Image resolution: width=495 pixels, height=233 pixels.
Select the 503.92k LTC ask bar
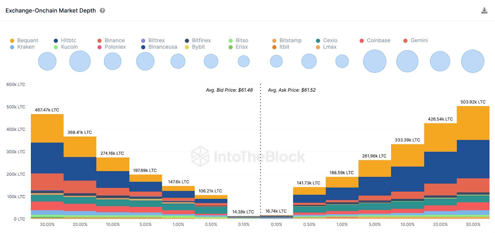pos(473,161)
